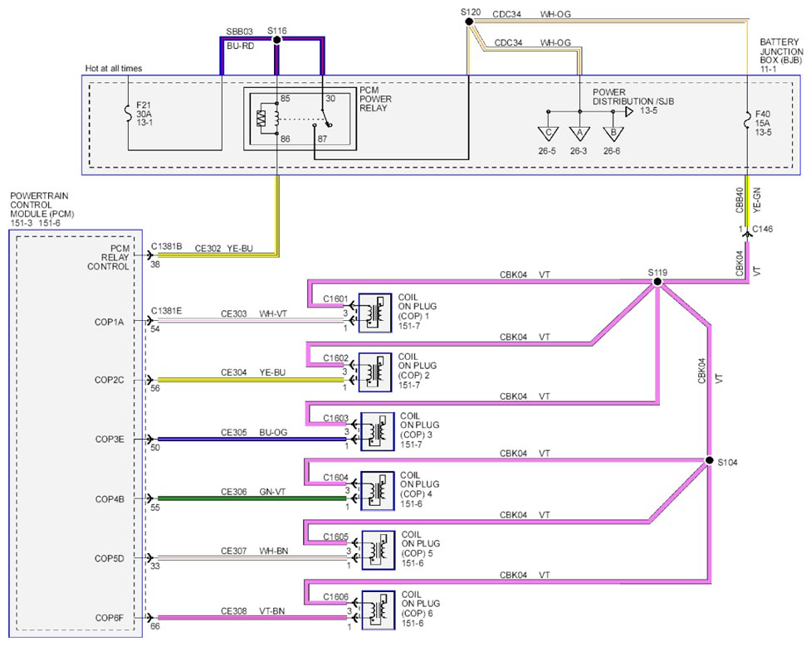Click the F40 15A fuse symbol
This screenshot has width=811, height=646.
(x=747, y=120)
